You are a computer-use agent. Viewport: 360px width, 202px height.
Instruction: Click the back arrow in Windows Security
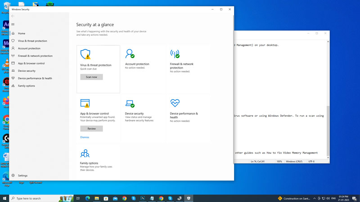point(13,16)
